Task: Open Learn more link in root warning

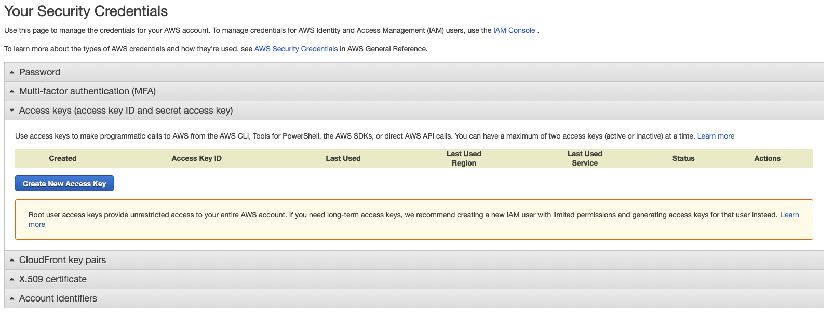Action: 789,215
